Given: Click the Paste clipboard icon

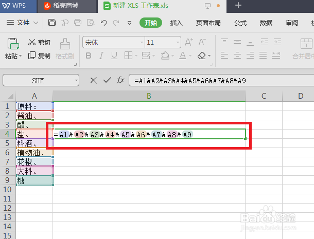Looking at the screenshot, I should pos(13,43).
